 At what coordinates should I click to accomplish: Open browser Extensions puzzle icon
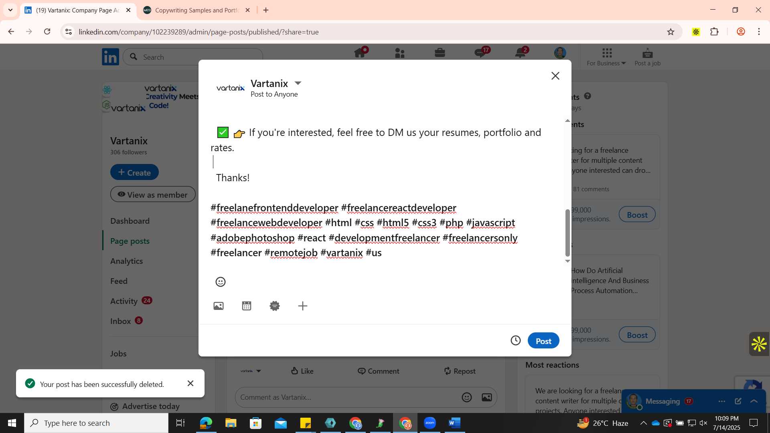[x=715, y=32]
